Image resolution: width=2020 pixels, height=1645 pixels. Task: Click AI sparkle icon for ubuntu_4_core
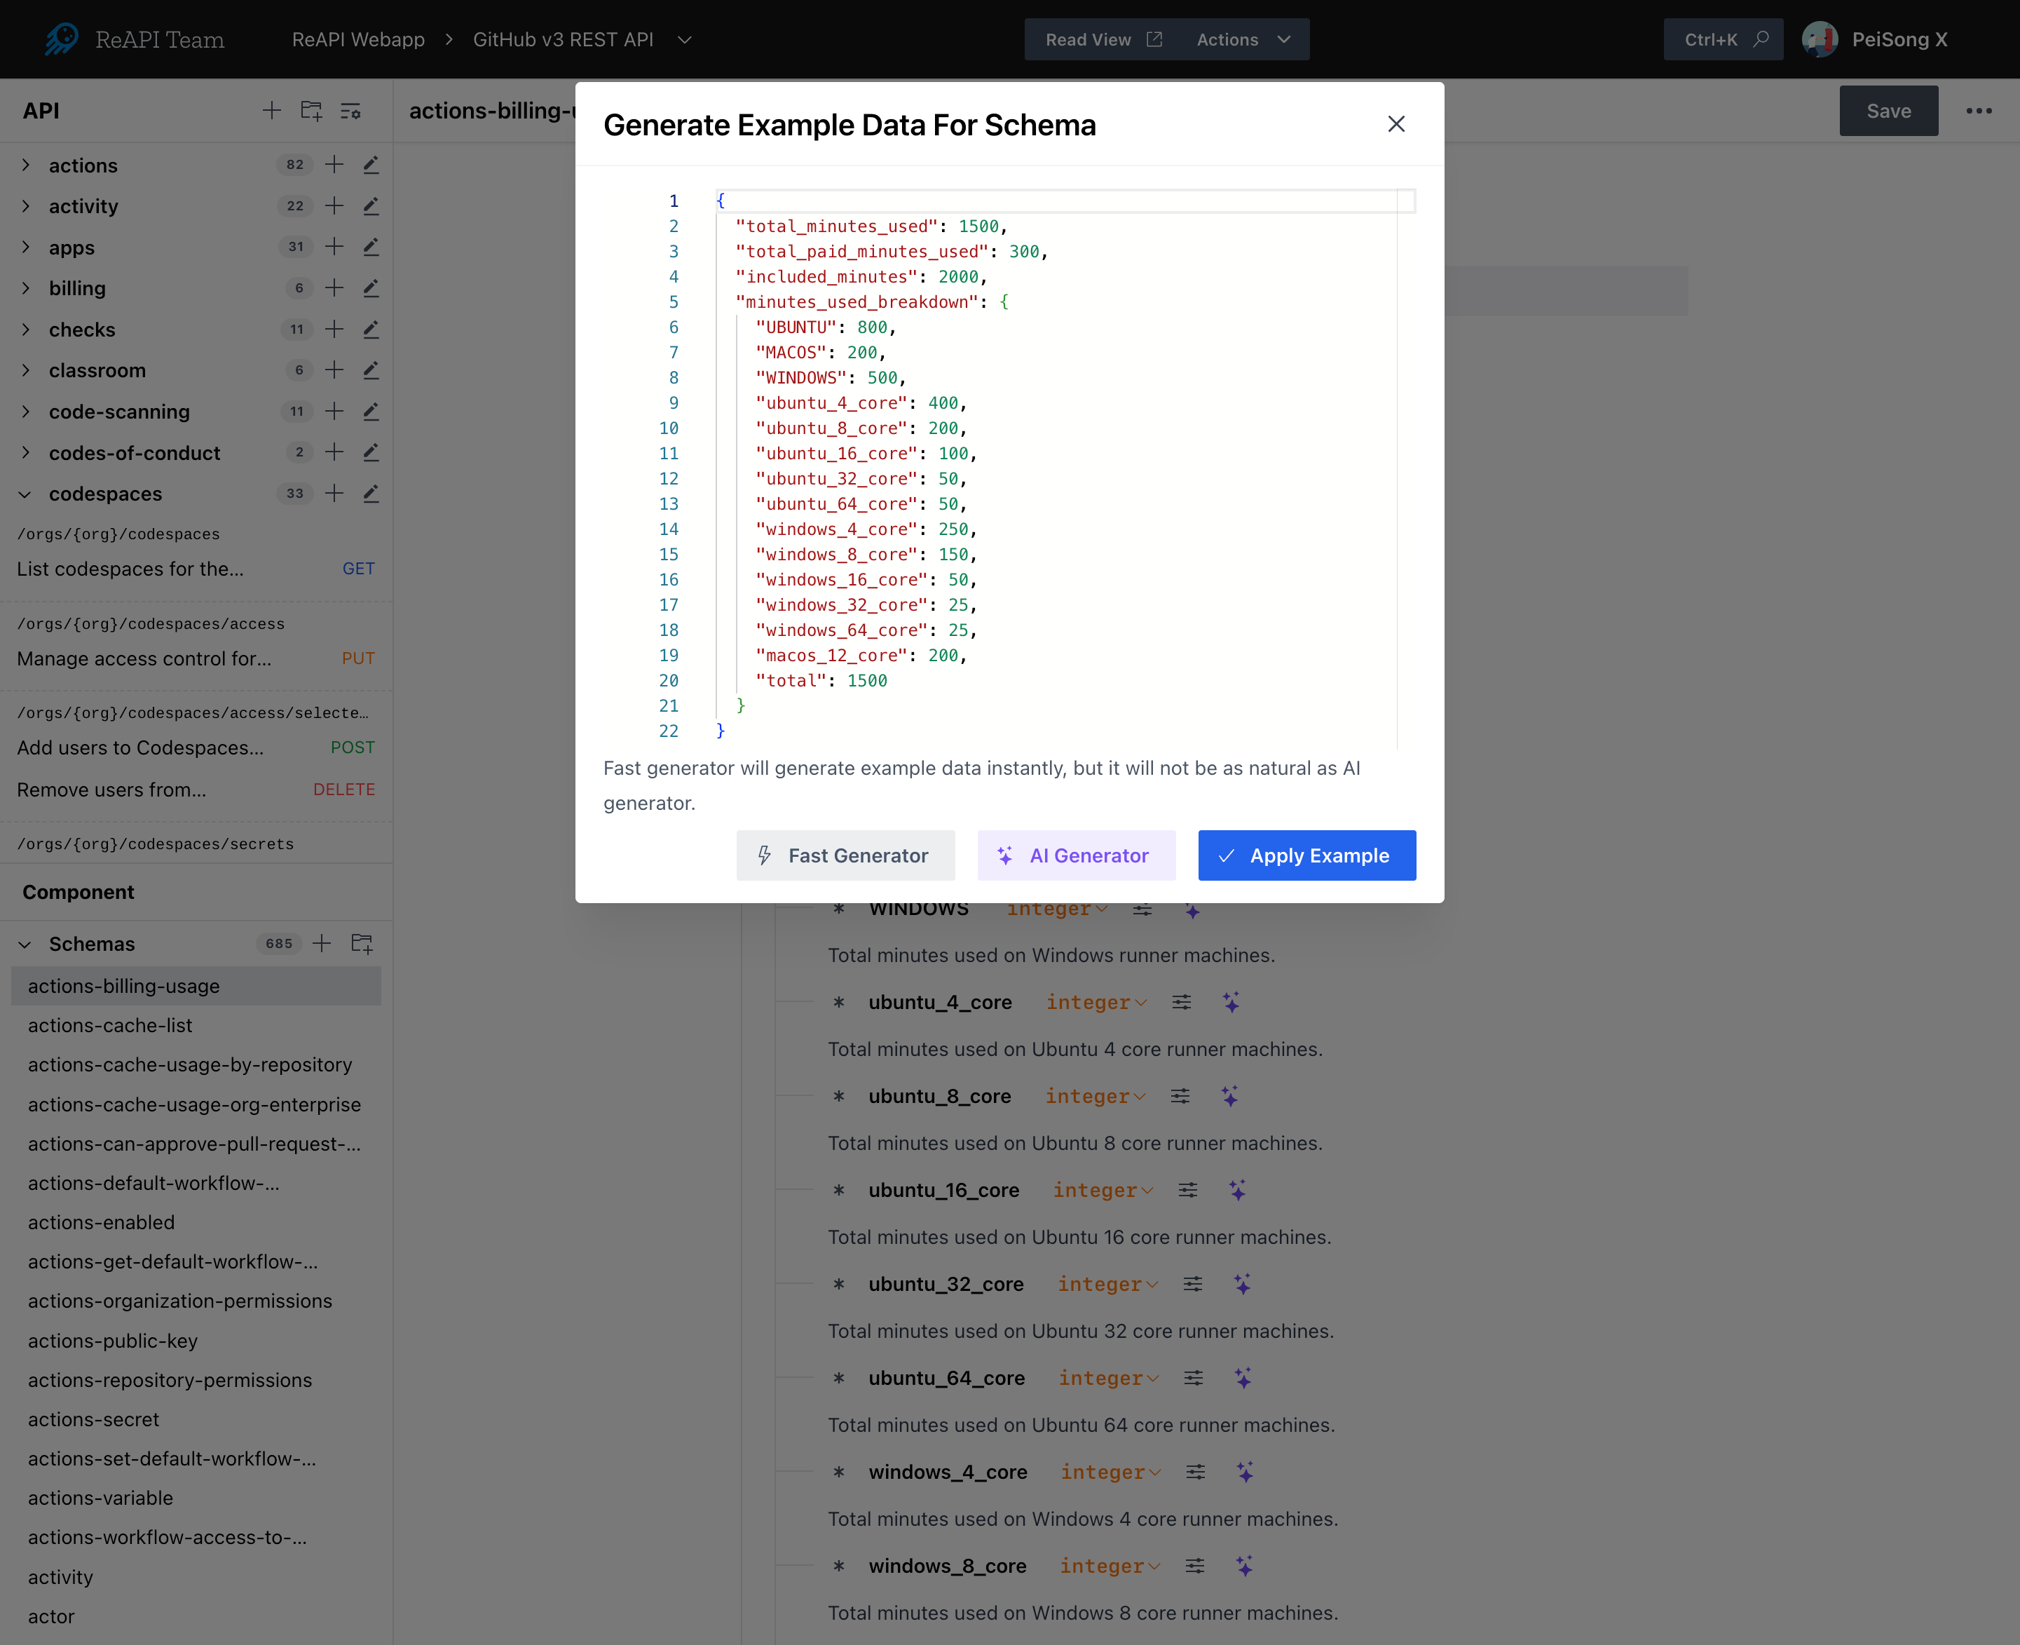coord(1230,1003)
